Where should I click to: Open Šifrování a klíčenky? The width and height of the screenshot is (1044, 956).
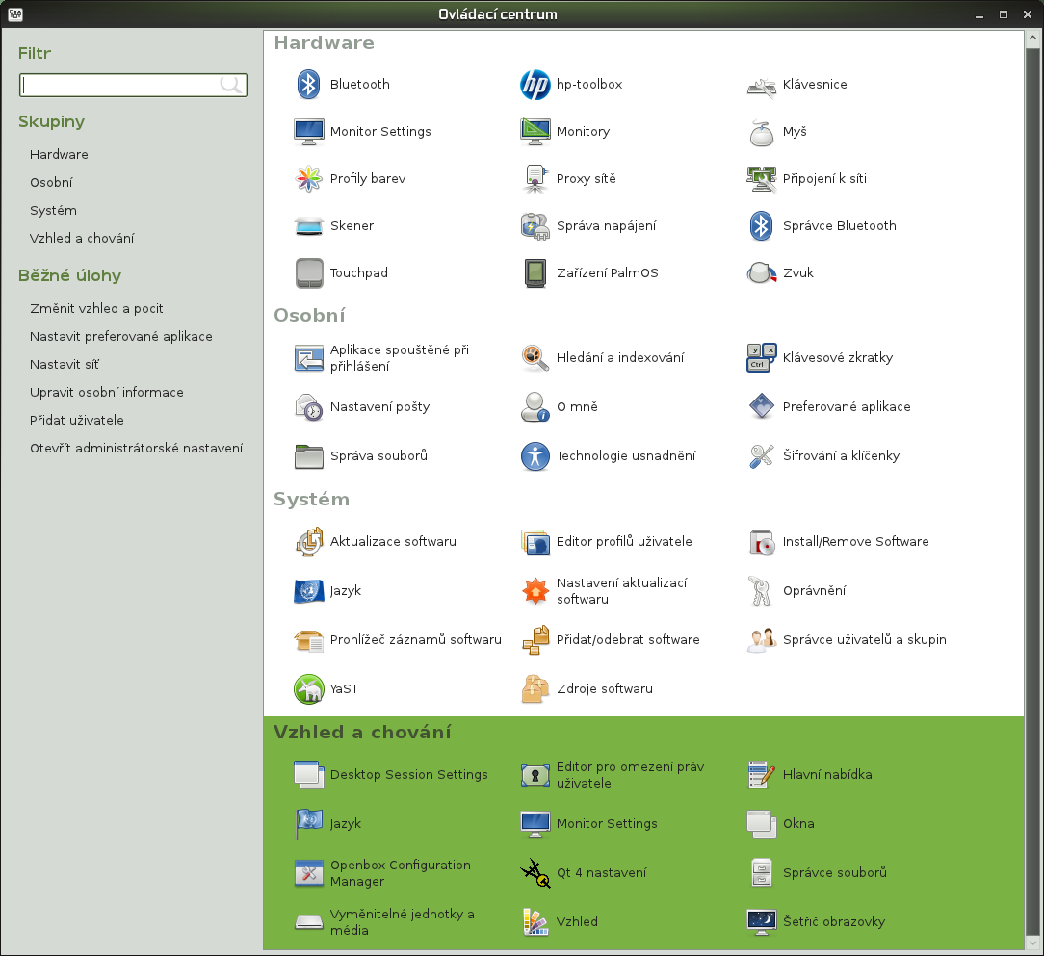761,456
